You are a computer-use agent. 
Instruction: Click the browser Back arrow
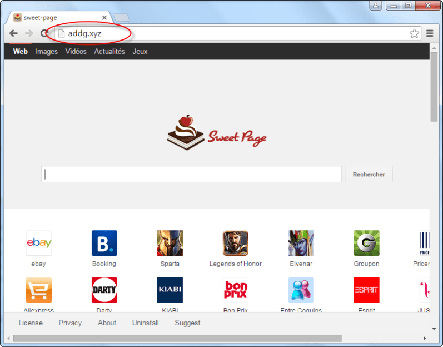pos(13,33)
